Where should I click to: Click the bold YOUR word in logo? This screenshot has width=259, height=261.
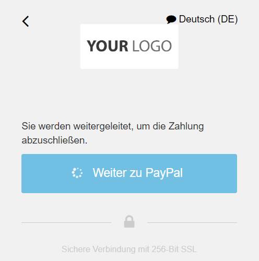tap(108, 46)
